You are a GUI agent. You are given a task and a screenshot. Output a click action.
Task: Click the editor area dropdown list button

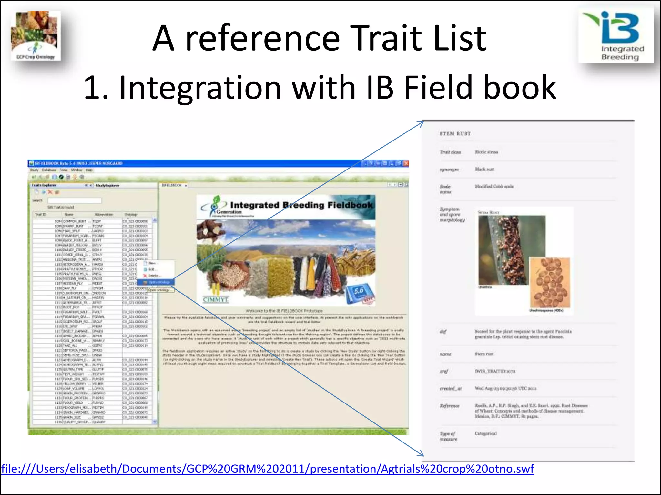coord(400,185)
